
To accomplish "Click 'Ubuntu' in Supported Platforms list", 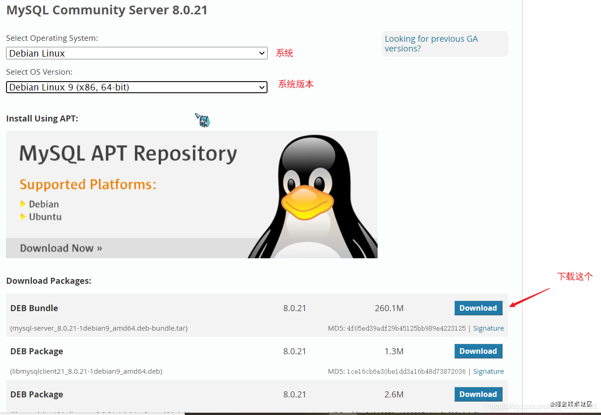I will point(45,217).
